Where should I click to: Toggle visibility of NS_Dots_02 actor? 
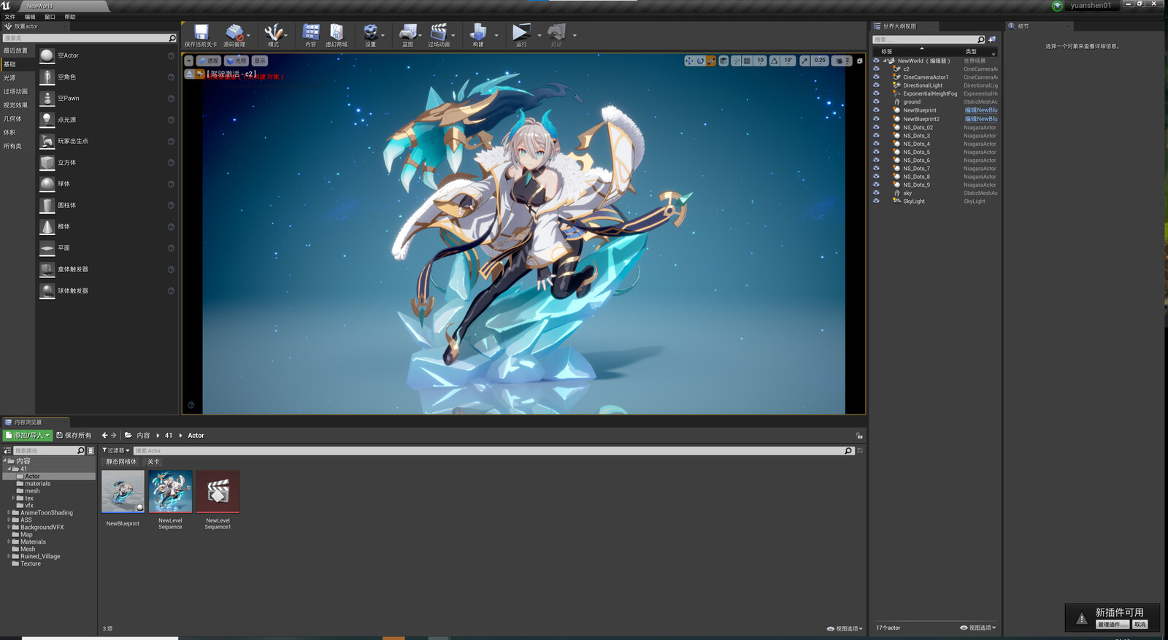pos(876,127)
